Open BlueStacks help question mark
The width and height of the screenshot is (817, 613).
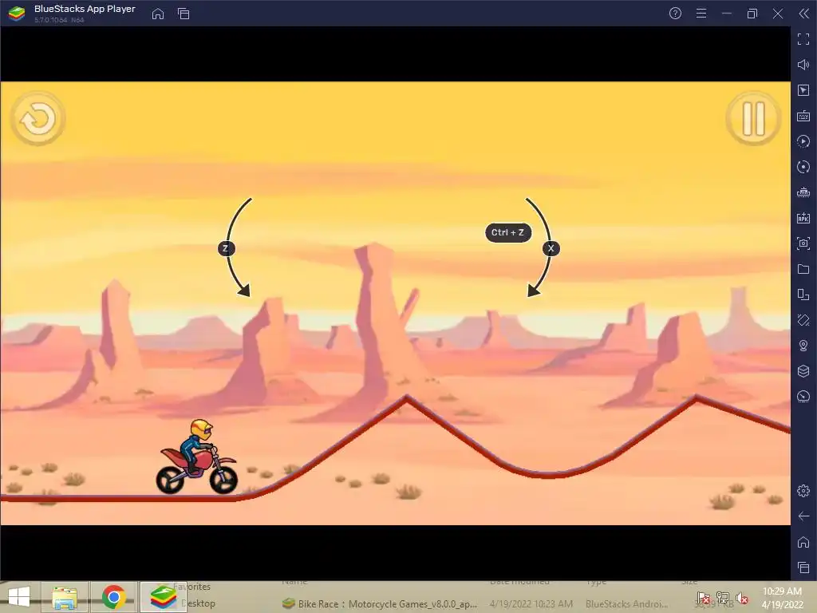tap(675, 14)
